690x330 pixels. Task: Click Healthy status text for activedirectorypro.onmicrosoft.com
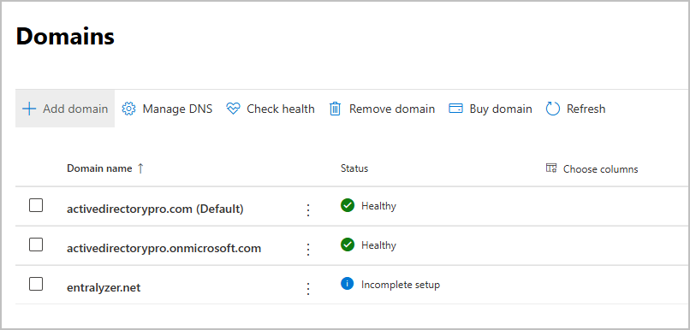pos(378,245)
